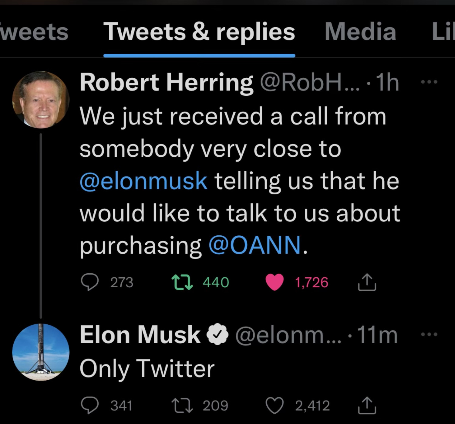Click Elon Musk's verified badge
Viewport: 455px width, 424px height.
[x=217, y=335]
